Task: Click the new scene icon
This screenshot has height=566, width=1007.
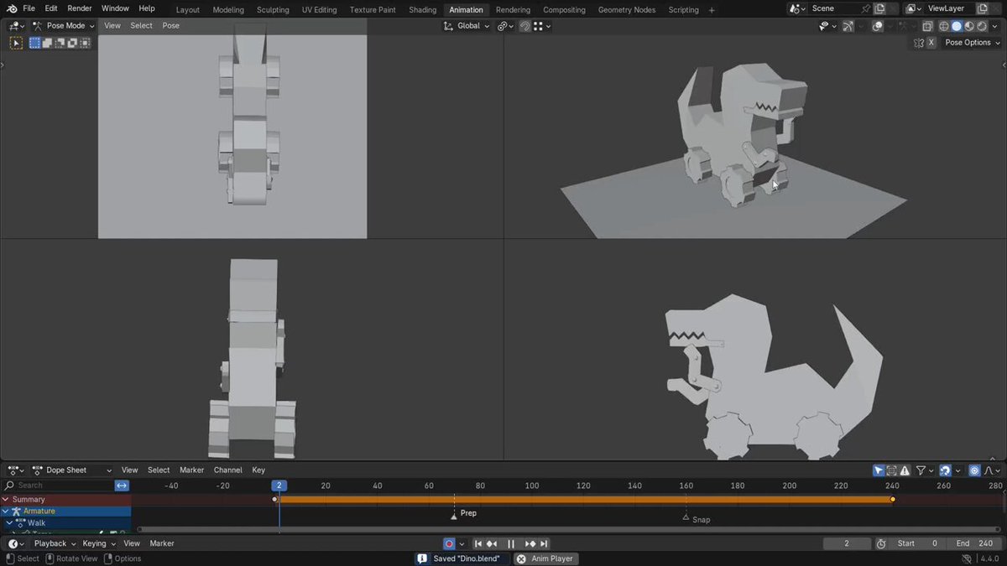Action: point(879,8)
